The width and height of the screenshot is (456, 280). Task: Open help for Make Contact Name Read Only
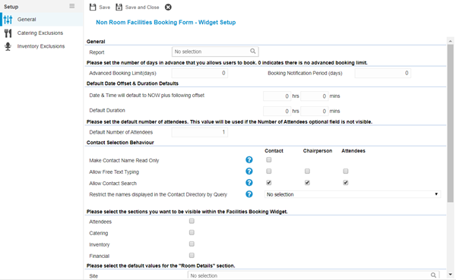249,160
